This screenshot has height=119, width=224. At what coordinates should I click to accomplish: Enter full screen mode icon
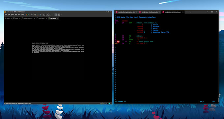click(x=49, y=15)
